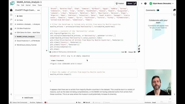Open Ambition x Noteable Analysis notebook
This screenshot has height=104, width=185.
tap(28, 24)
